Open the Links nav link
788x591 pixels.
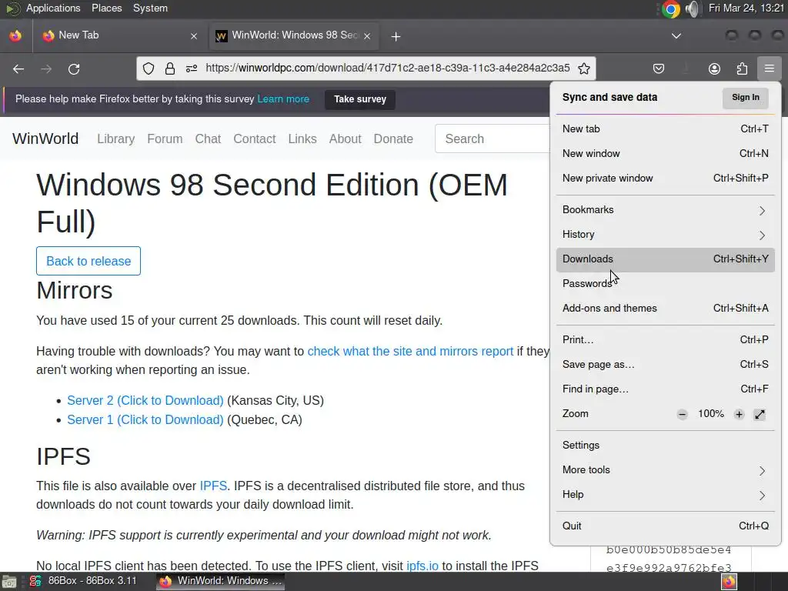[x=302, y=139]
